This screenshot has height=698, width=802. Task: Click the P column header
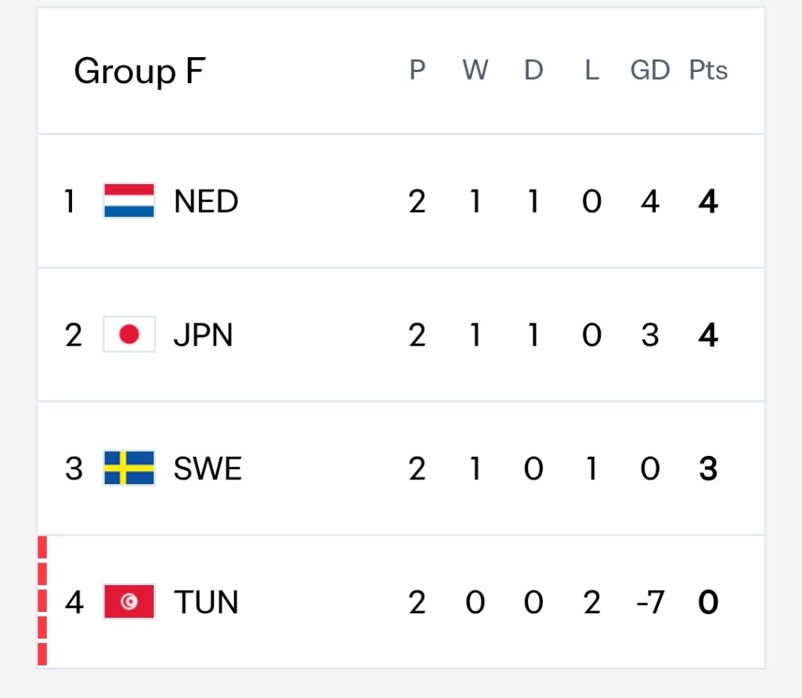(417, 70)
